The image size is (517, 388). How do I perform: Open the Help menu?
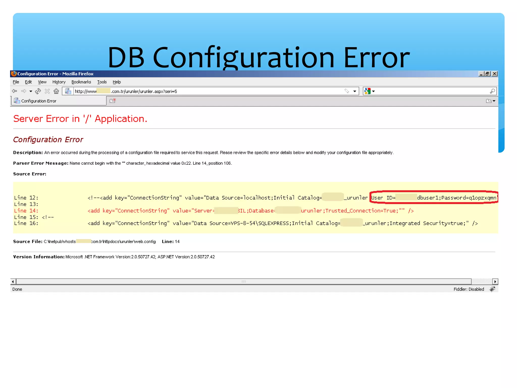(x=117, y=82)
